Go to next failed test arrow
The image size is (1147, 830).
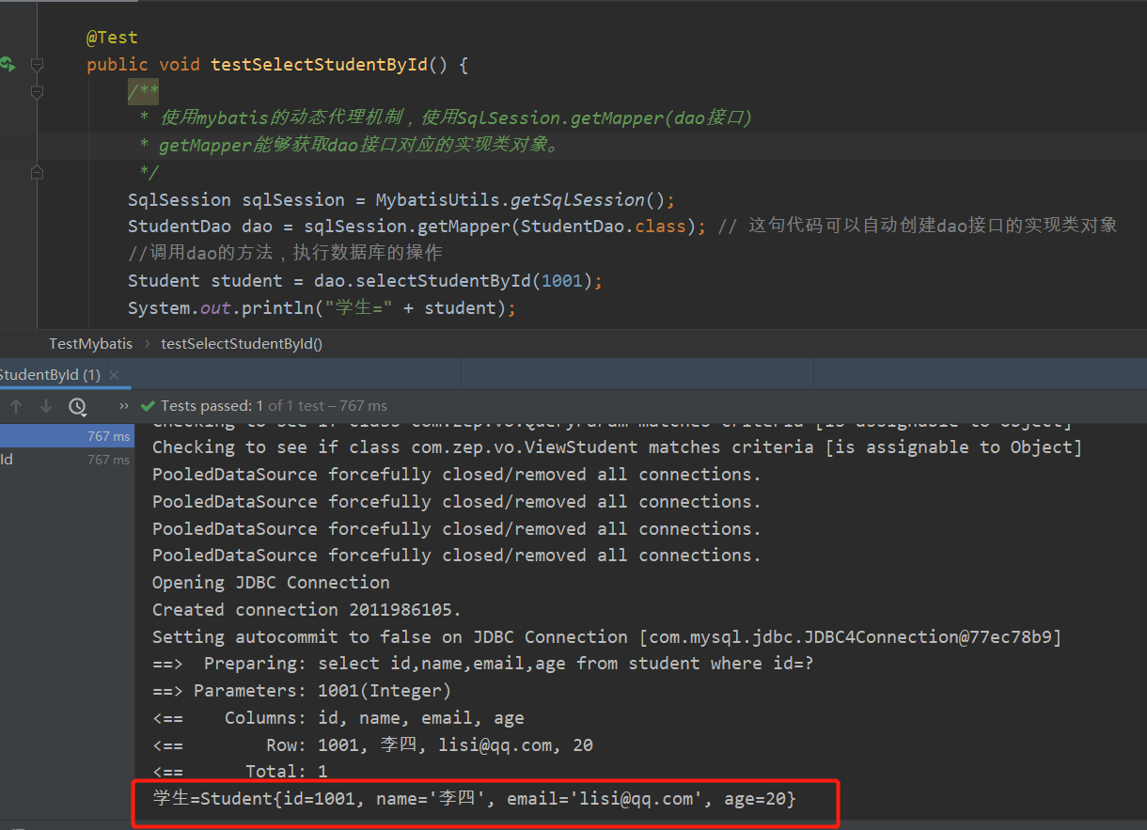tap(46, 406)
